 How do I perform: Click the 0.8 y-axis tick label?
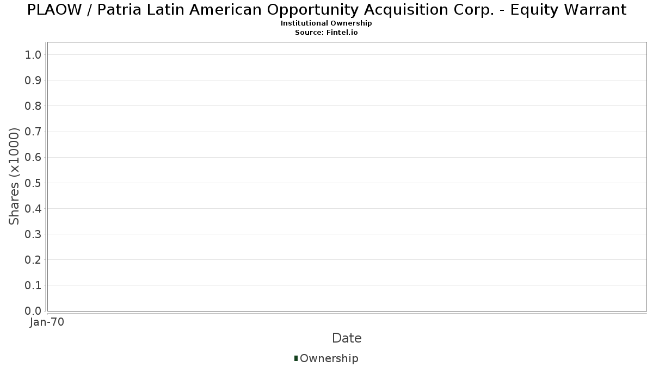(x=33, y=105)
